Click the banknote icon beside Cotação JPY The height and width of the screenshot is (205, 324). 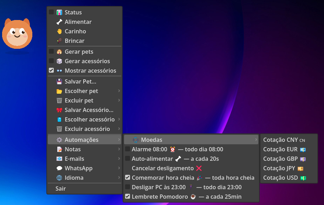point(300,168)
